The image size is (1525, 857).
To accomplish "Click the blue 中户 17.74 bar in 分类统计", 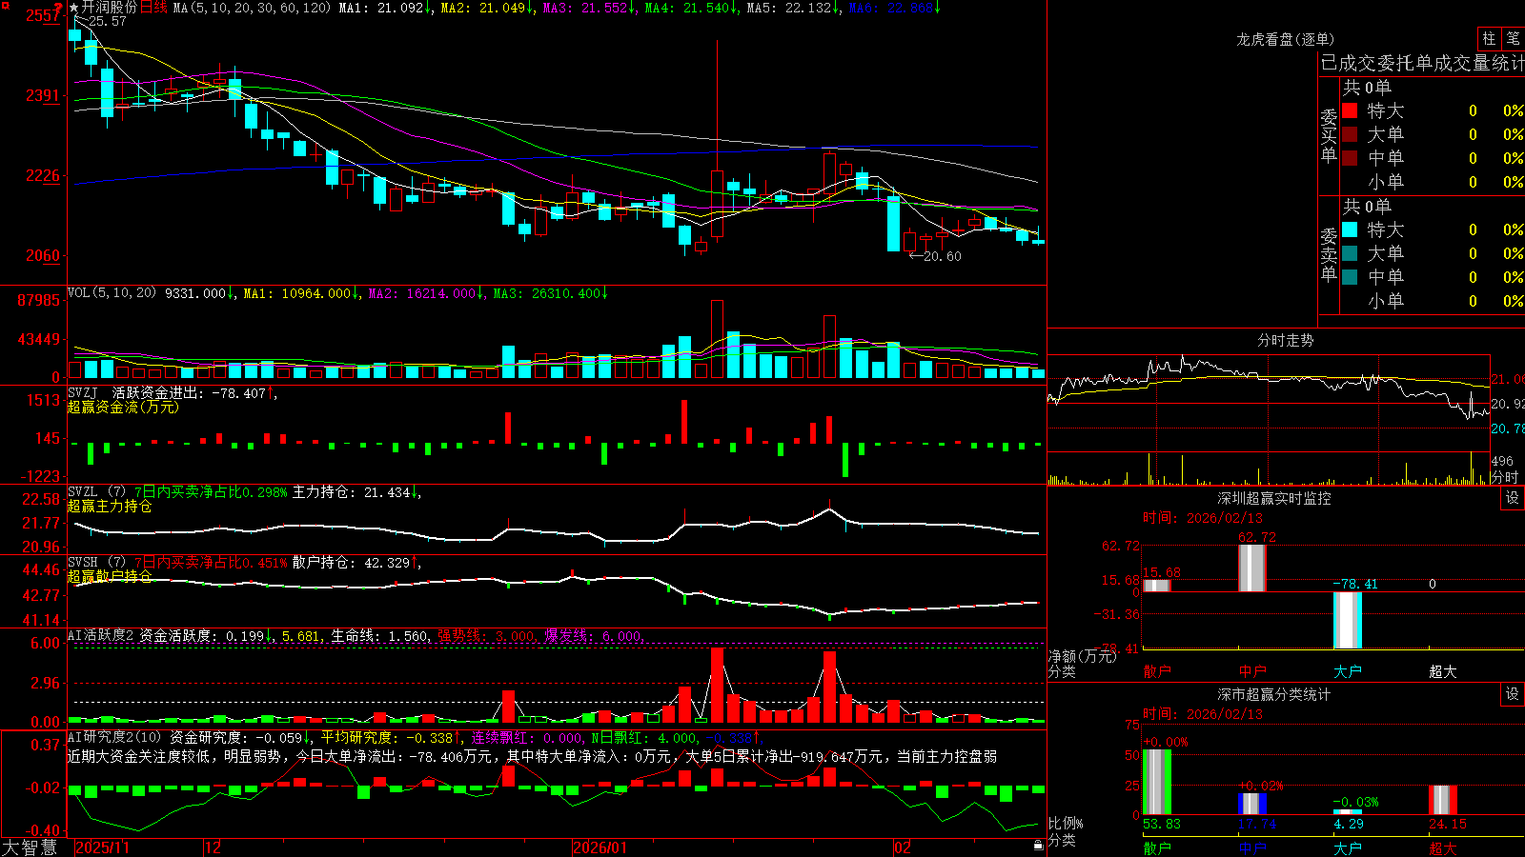I will [x=1251, y=804].
